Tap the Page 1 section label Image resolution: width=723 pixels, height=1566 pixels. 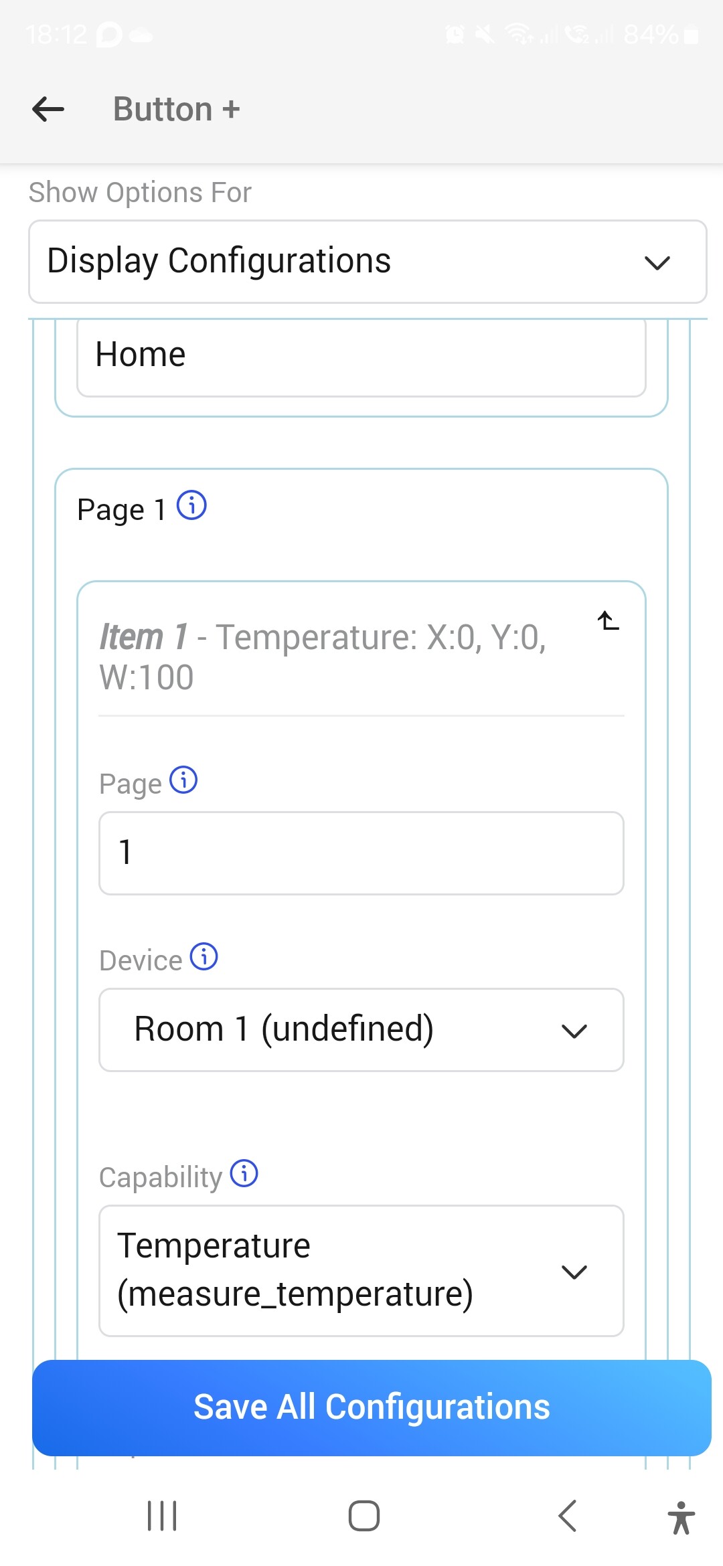(x=121, y=510)
